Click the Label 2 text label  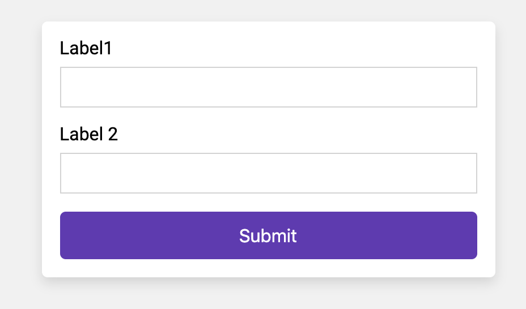[89, 135]
